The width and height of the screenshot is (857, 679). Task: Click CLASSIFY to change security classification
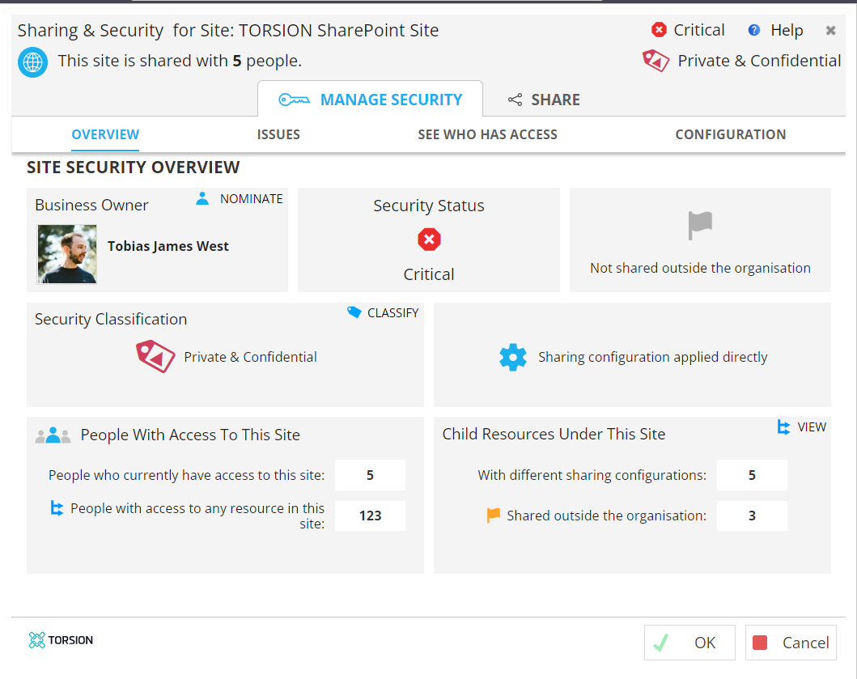(382, 312)
